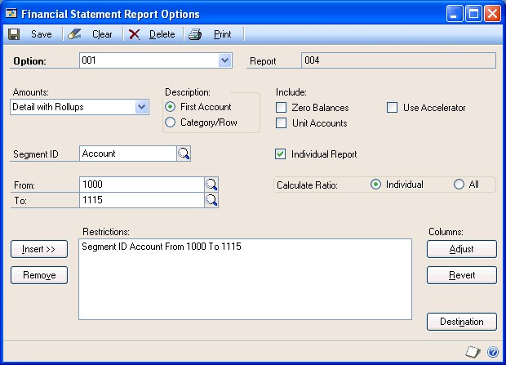Screen dimensions: 506x365
Task: Open the blue Help question mark icon
Action: pos(493,351)
